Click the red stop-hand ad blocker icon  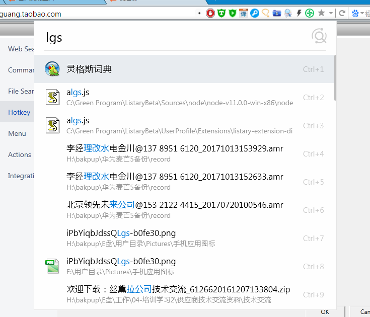(x=210, y=13)
